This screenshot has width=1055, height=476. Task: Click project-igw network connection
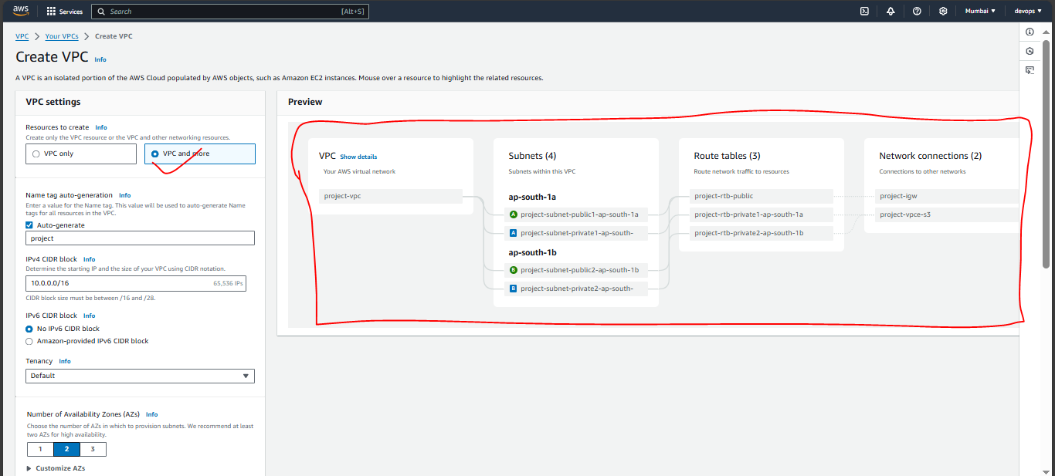click(x=947, y=196)
